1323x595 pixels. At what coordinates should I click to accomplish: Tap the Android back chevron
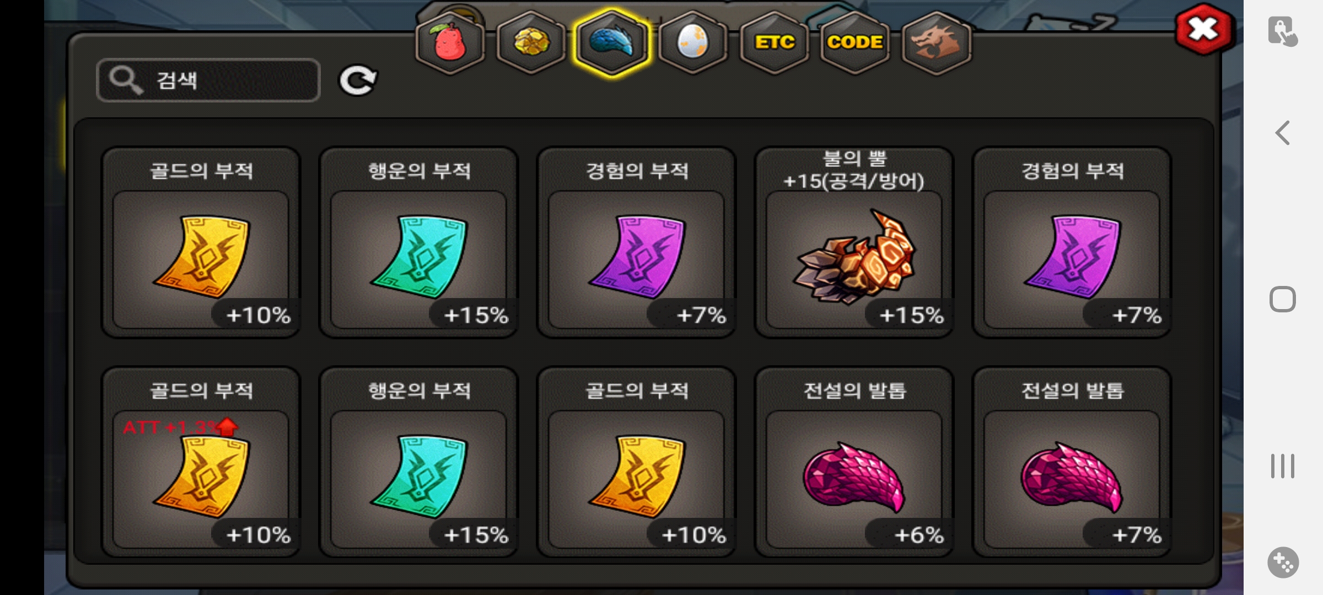tap(1283, 133)
